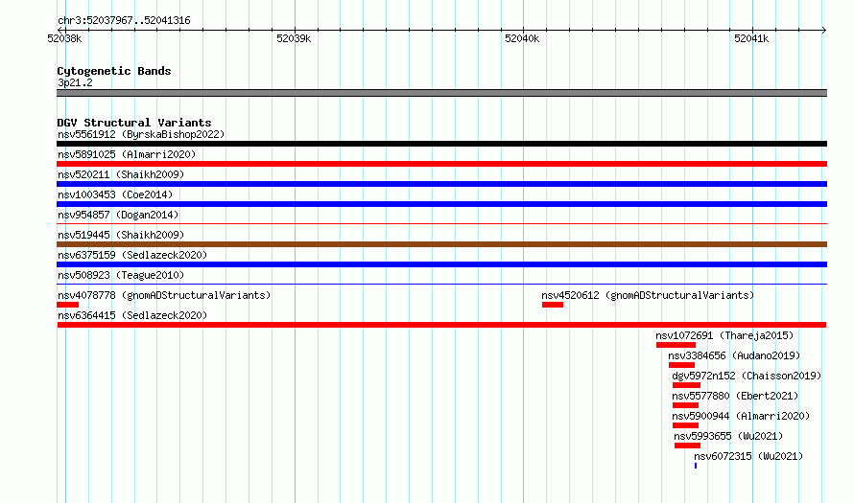Click the 3p21.2 band label
Image resolution: width=854 pixels, height=503 pixels.
(75, 82)
